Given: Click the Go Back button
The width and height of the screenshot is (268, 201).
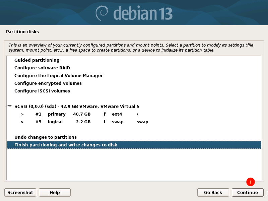Looking at the screenshot, I should pyautogui.click(x=213, y=192).
